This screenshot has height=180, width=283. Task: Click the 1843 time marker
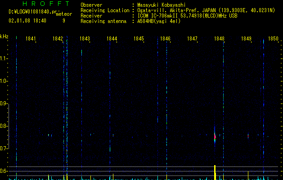pyautogui.click(x=85, y=38)
